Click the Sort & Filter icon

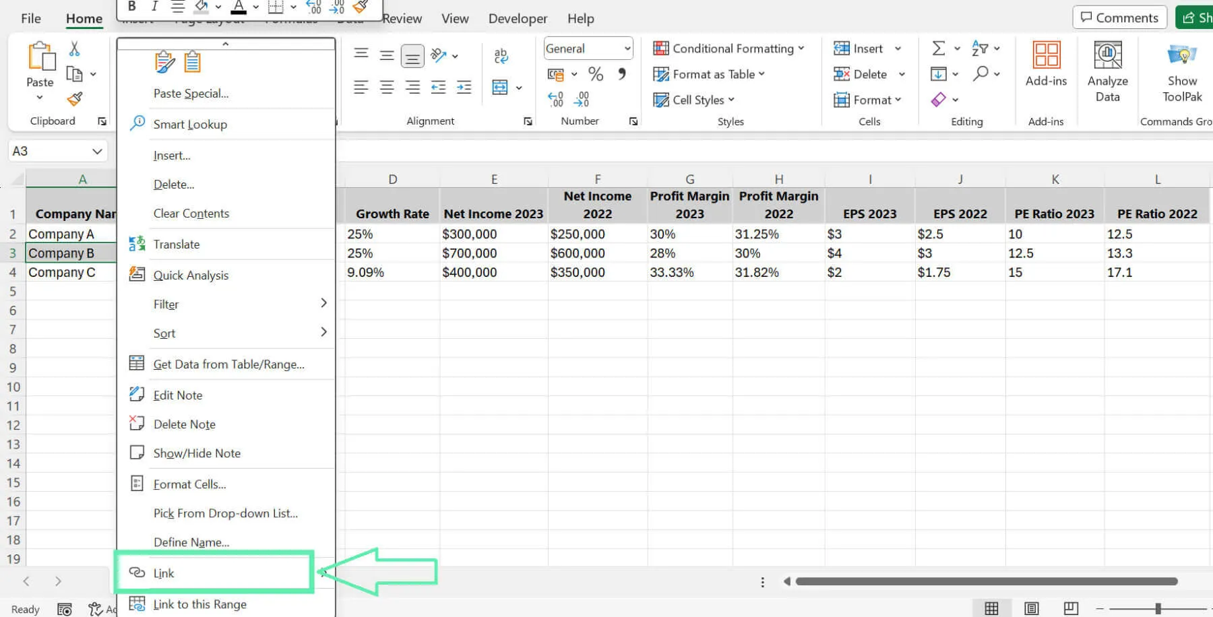[x=980, y=48]
